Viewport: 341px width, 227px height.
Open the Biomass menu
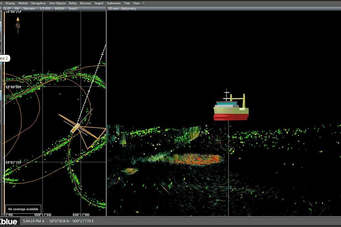pyautogui.click(x=86, y=3)
